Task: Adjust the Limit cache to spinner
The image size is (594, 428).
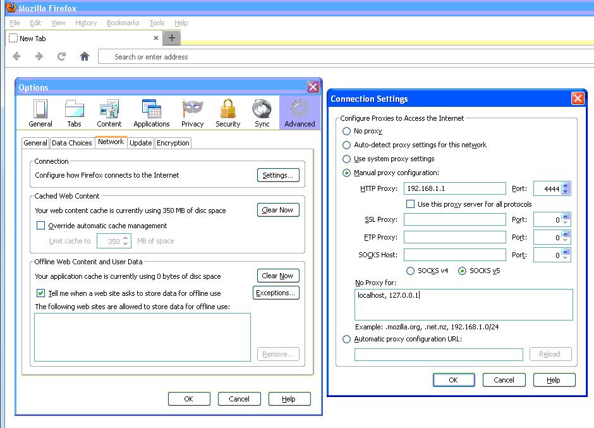Action: click(125, 241)
